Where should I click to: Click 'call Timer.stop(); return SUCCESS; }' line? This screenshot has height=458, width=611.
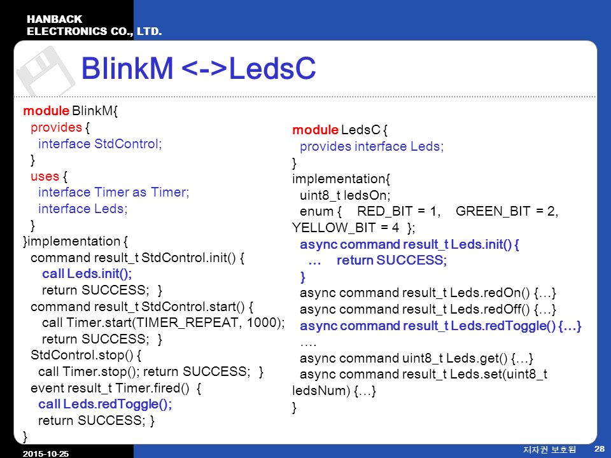(x=151, y=371)
